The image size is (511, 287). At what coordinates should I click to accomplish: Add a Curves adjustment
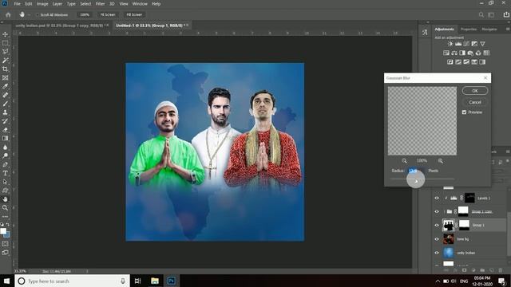coord(466,44)
